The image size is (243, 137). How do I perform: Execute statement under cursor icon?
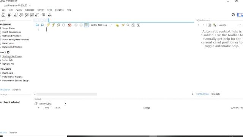54,25
